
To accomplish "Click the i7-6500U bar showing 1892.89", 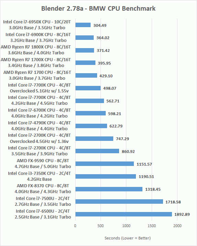I will tap(124, 214).
